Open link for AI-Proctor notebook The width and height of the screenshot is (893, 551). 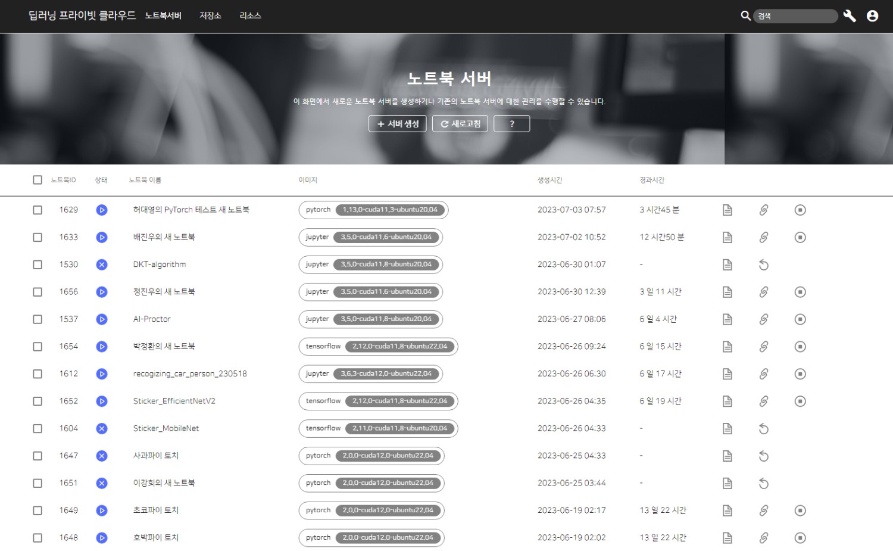(764, 319)
